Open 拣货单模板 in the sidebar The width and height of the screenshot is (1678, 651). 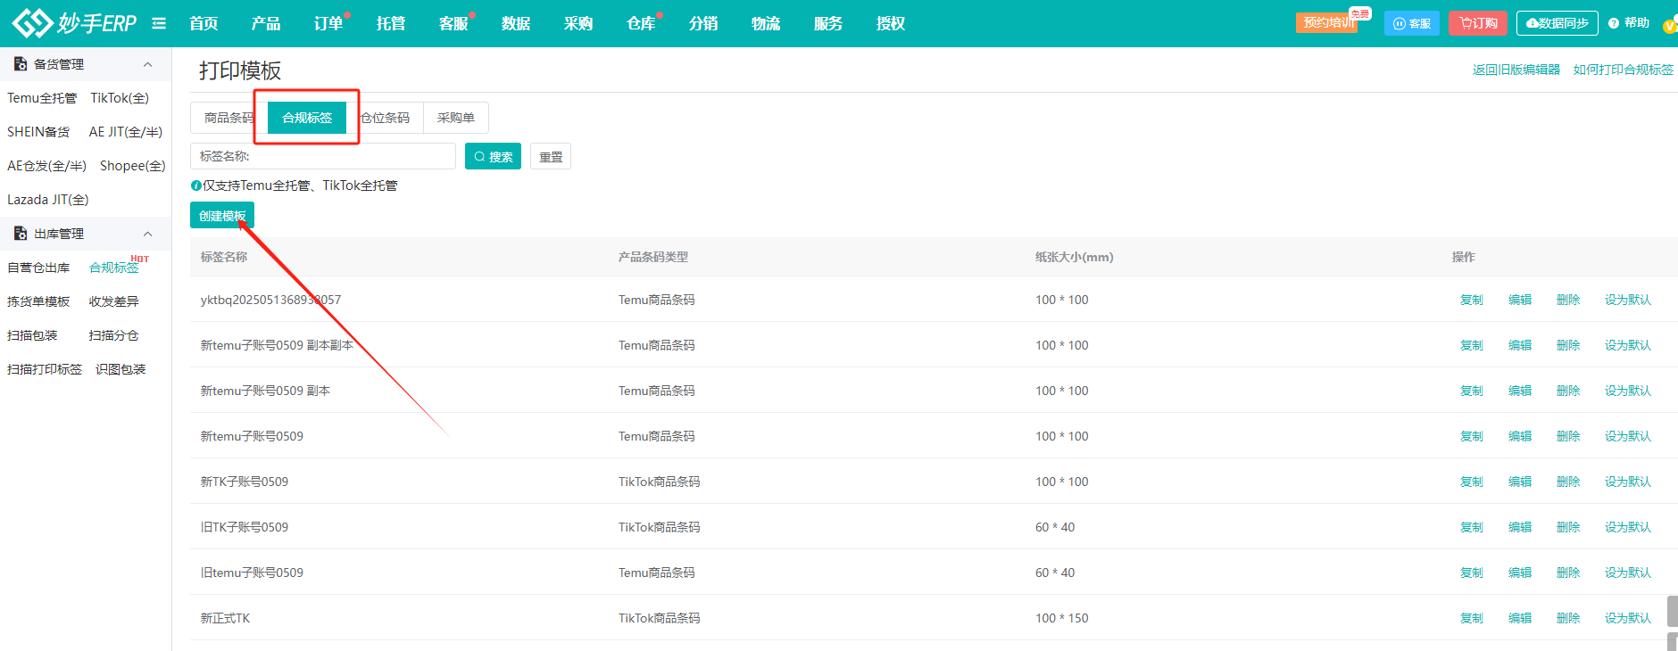[x=38, y=301]
